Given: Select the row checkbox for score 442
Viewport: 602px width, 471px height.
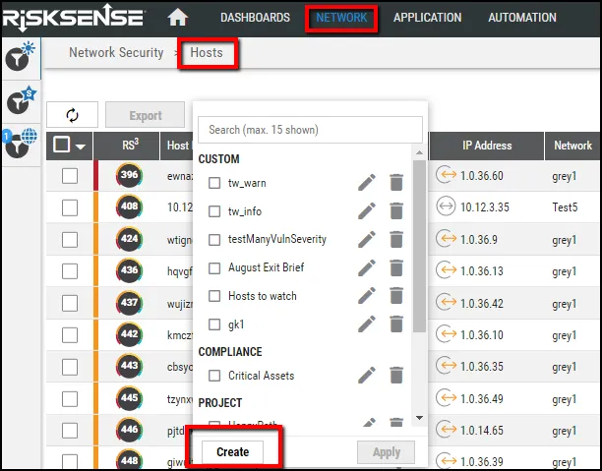Looking at the screenshot, I should [70, 334].
